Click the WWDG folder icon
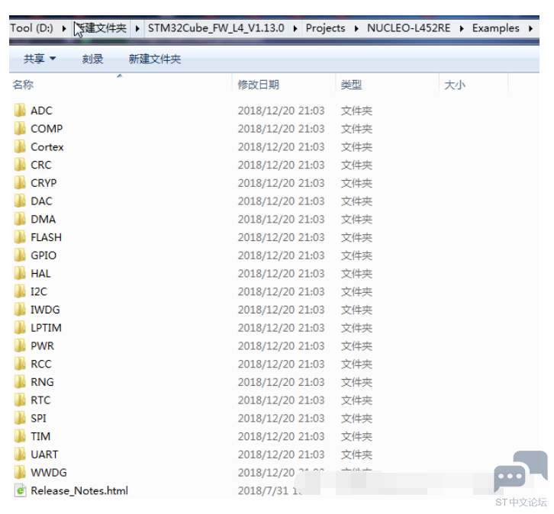554x514 pixels. pyautogui.click(x=20, y=472)
